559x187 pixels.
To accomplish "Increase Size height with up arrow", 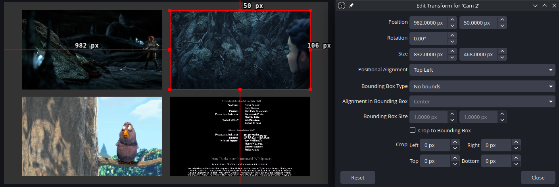I will tap(502, 51).
